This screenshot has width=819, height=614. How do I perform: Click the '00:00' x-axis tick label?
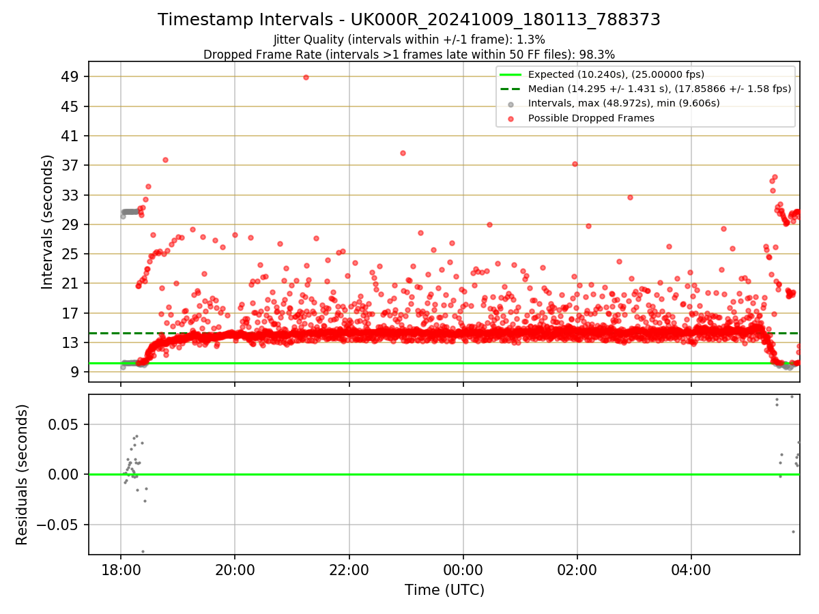[x=463, y=570]
